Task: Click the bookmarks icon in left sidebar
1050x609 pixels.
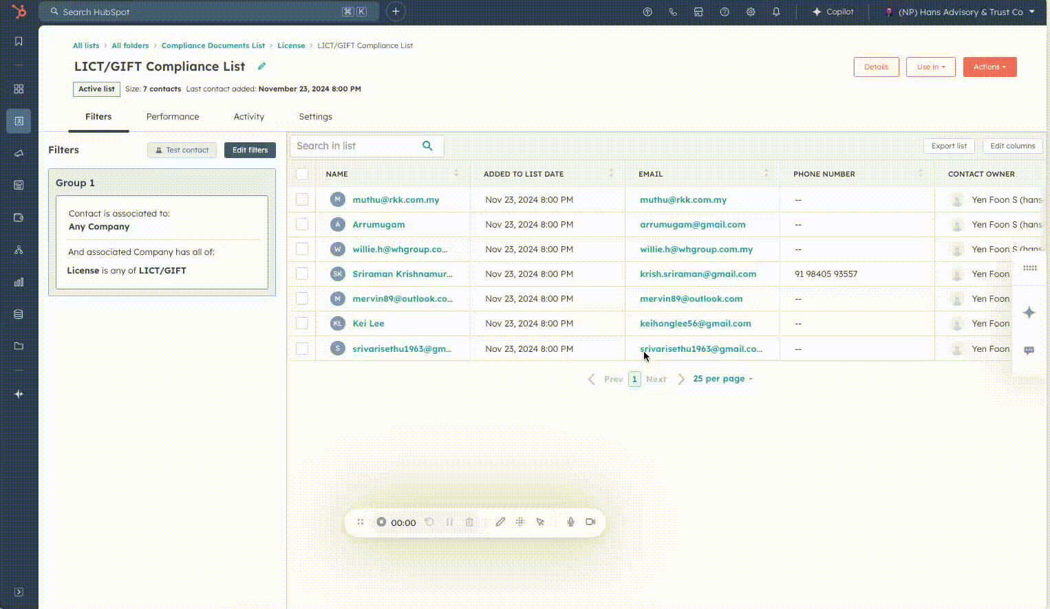Action: pos(19,41)
